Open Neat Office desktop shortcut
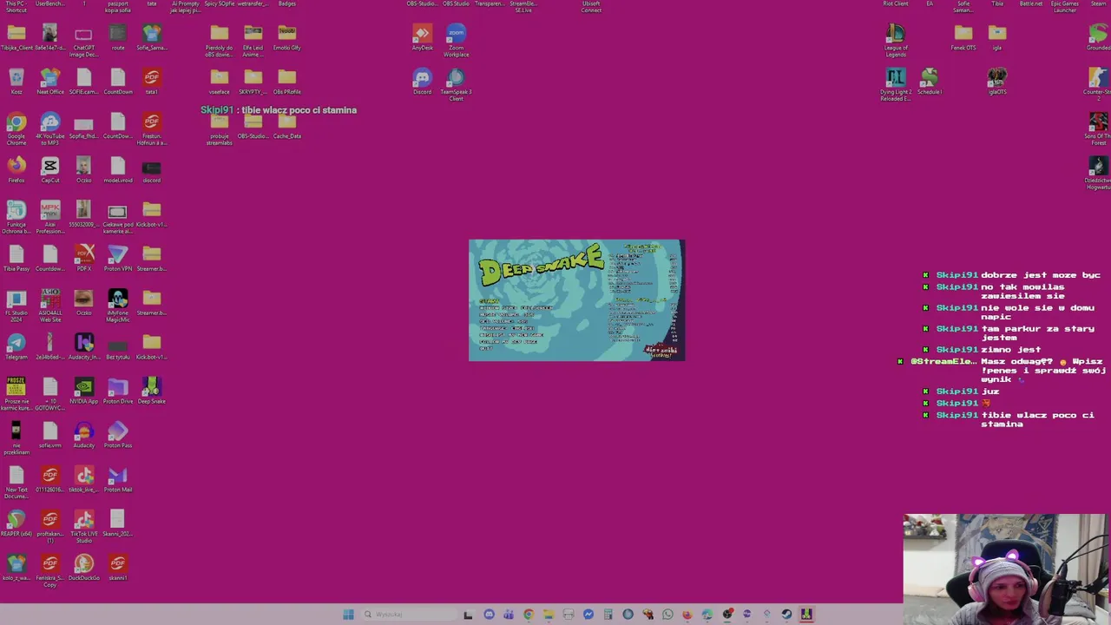The height and width of the screenshot is (625, 1111). (50, 81)
